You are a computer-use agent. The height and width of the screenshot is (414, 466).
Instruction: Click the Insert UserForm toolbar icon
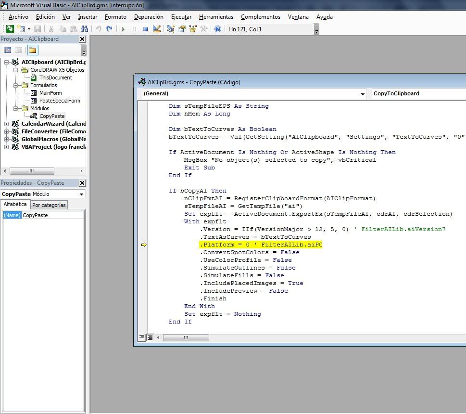(21, 29)
